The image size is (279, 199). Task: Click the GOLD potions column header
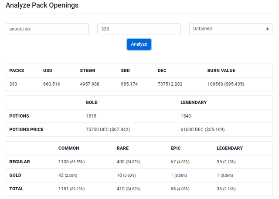[92, 102]
